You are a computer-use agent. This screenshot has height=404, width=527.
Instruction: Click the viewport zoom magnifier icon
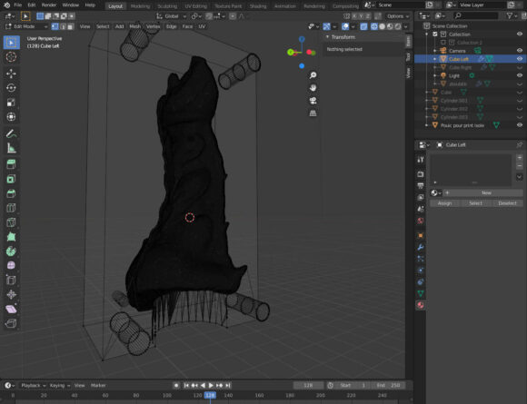(x=313, y=75)
